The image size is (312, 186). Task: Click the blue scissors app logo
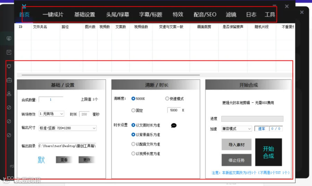pyautogui.click(x=24, y=7)
